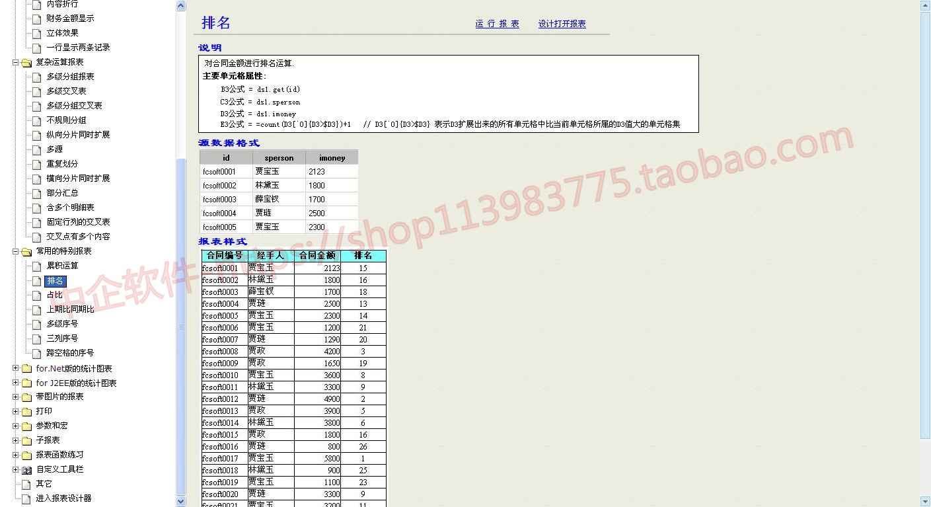Expand the 自定义工具栏 node
Screen dimensions: 931x507
tap(15, 470)
